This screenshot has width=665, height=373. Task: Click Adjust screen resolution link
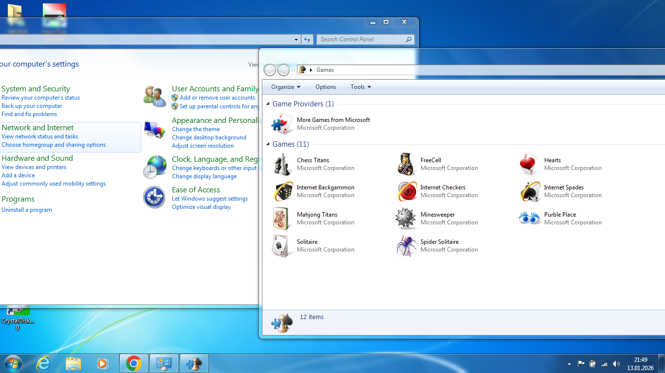click(203, 146)
